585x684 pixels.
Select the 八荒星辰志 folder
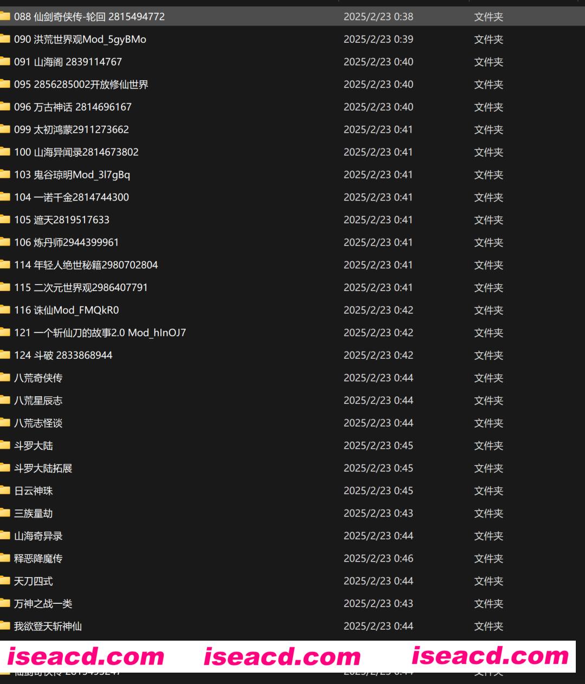38,401
